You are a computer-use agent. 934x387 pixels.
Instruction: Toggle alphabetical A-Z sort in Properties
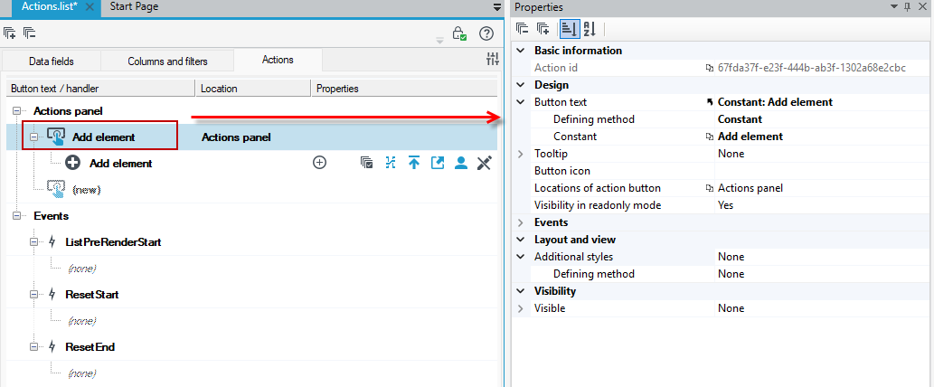590,29
